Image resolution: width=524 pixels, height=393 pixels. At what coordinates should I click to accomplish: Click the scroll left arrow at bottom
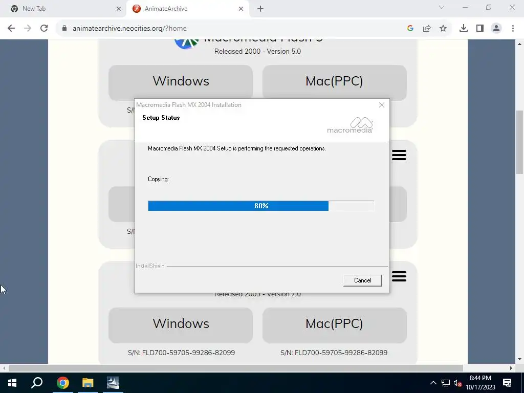point(4,368)
